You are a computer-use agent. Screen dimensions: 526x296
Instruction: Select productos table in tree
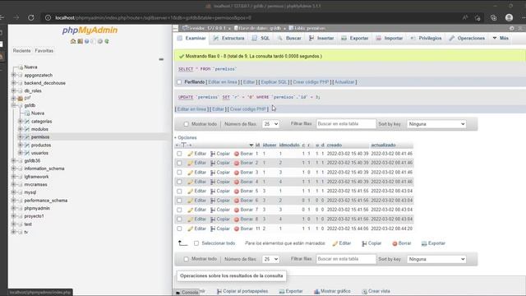41,145
